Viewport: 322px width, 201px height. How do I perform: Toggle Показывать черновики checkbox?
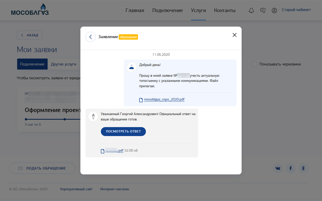pyautogui.click(x=254, y=64)
